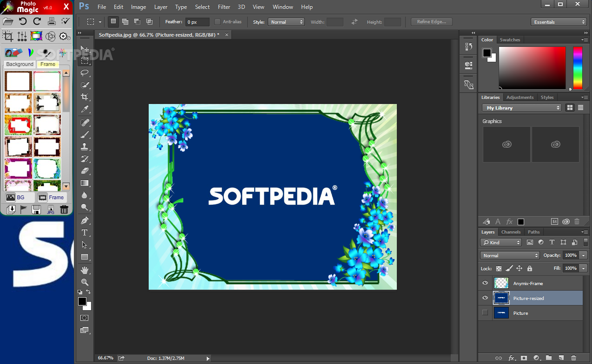Select the Pen tool
The height and width of the screenshot is (364, 592).
click(85, 220)
